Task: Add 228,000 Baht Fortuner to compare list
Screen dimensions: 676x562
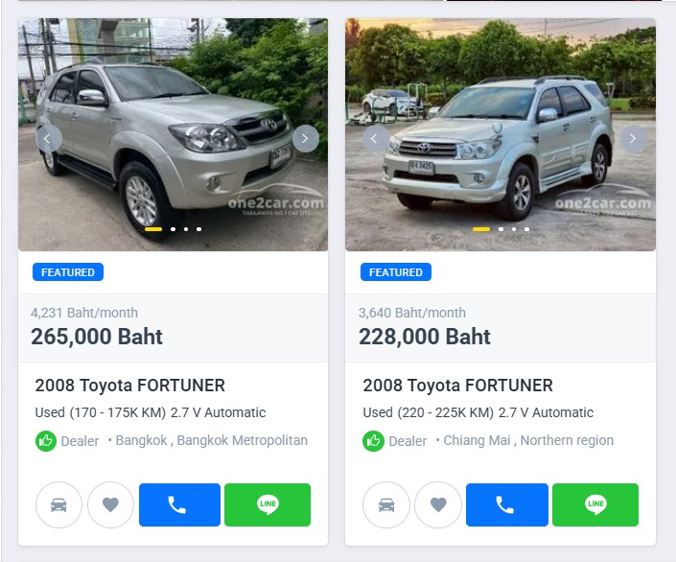Action: [x=386, y=504]
